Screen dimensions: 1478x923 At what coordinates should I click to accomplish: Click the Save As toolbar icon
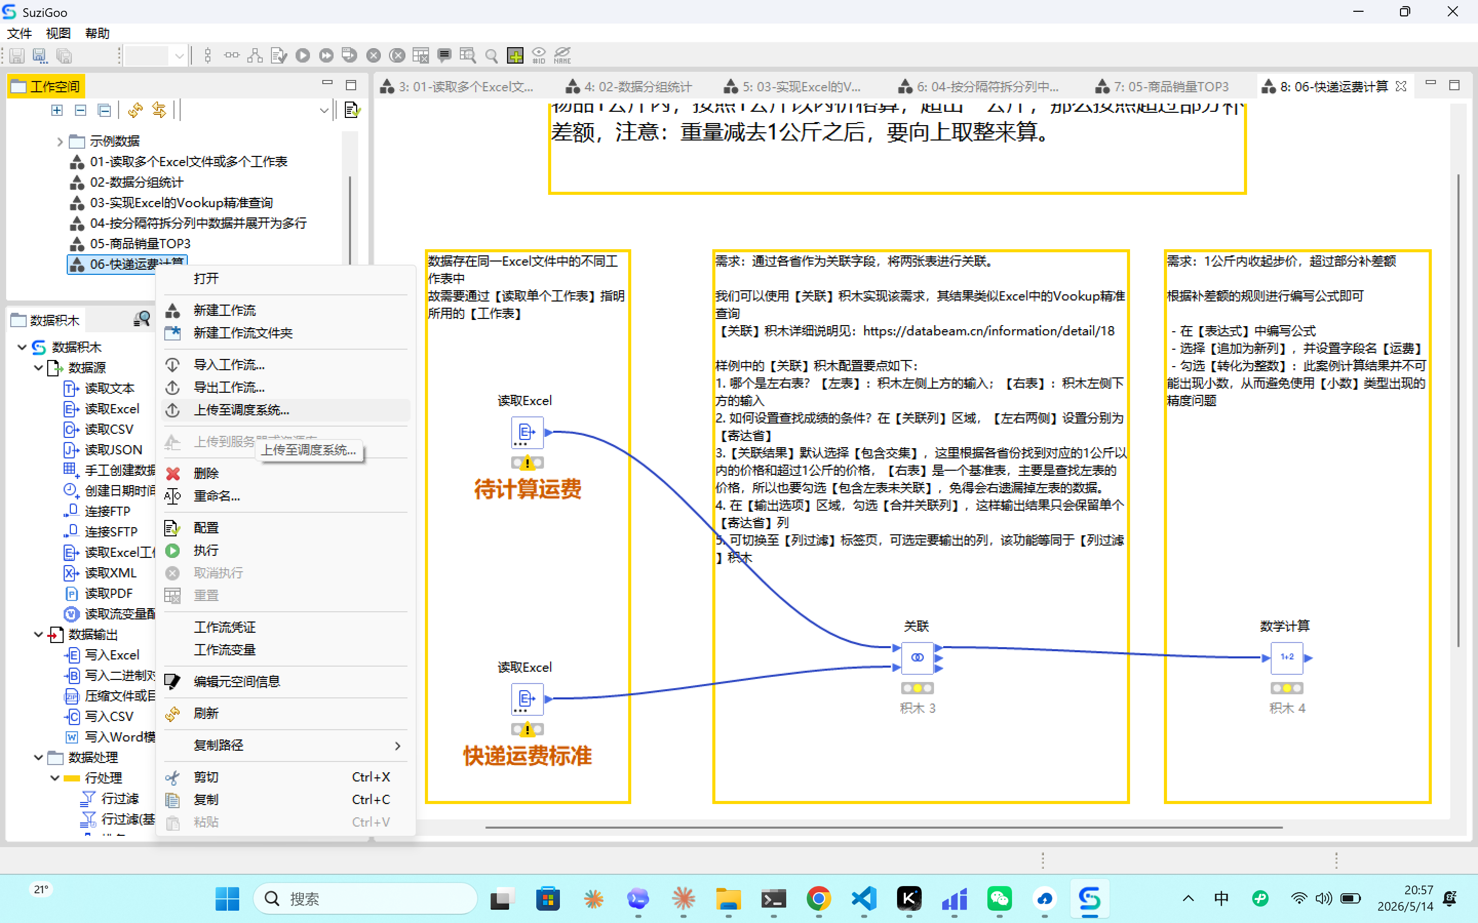(40, 55)
